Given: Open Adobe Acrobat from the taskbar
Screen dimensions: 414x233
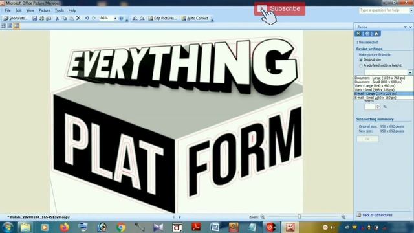Looking at the screenshot, I should point(196,227).
